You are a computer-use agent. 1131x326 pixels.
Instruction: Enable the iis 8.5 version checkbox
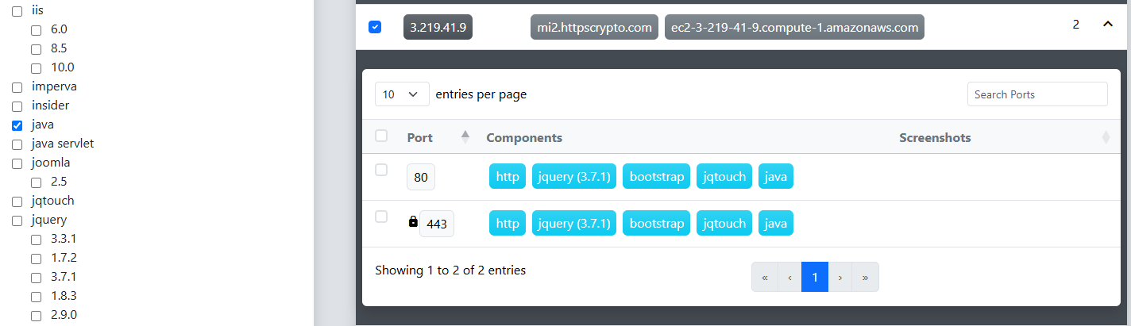(x=37, y=49)
